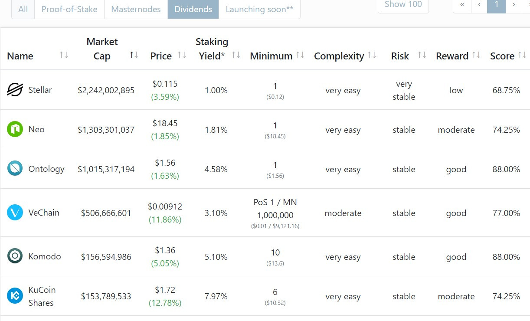The image size is (530, 321).
Task: Click the KuCoin Shares logo icon
Action: tap(15, 296)
